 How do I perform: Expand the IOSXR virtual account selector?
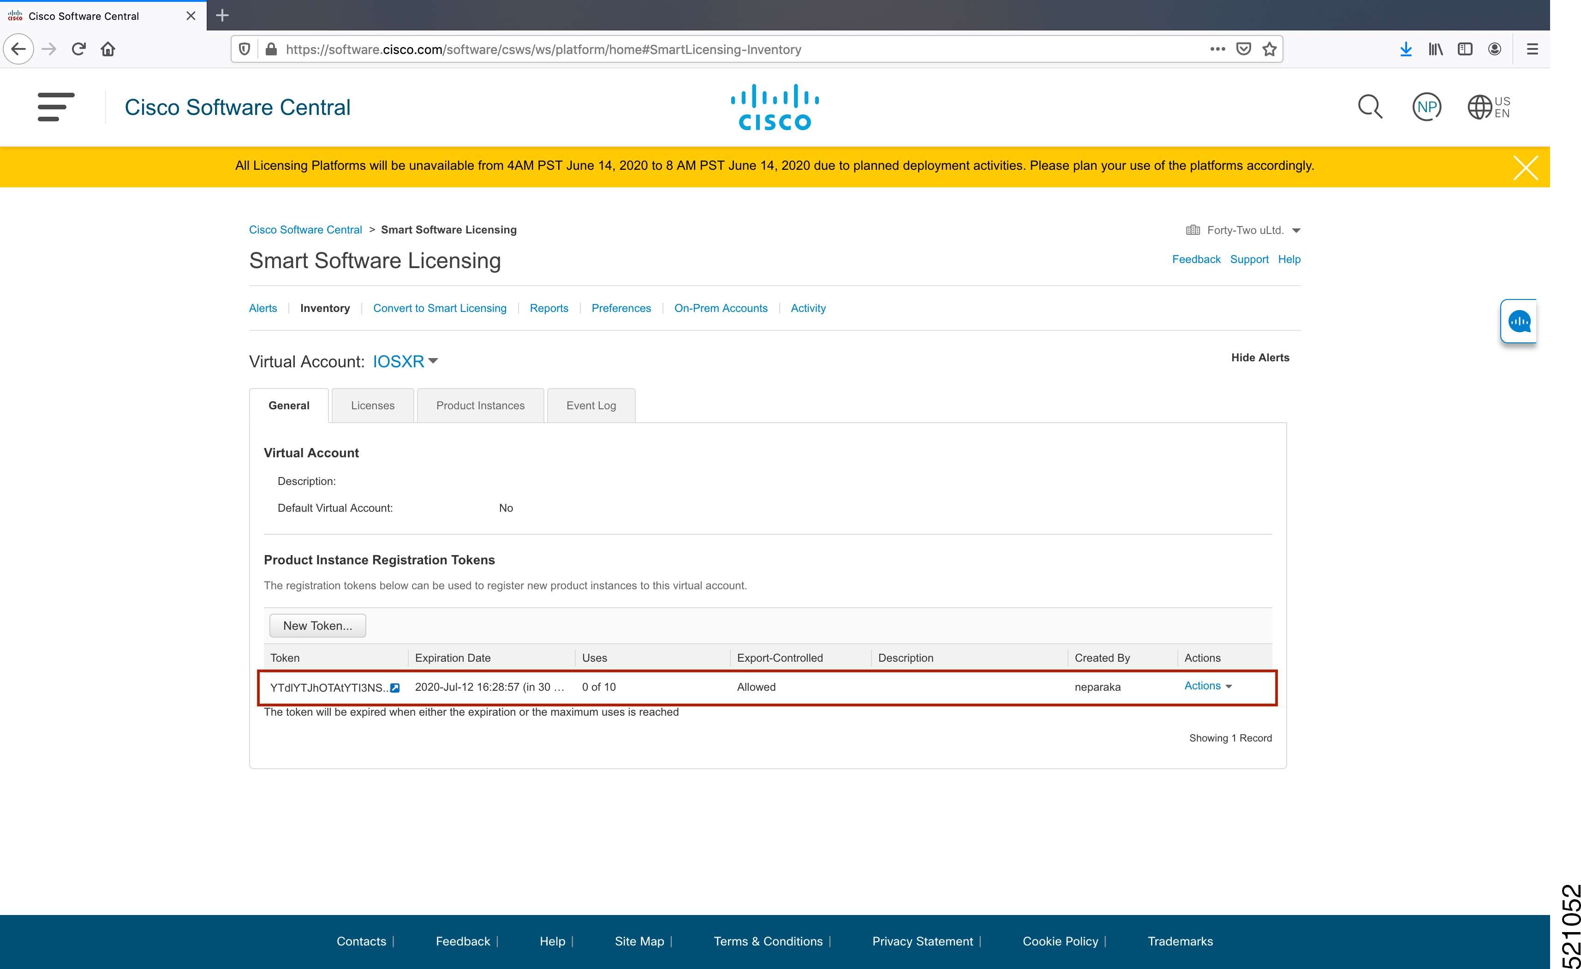pyautogui.click(x=433, y=361)
